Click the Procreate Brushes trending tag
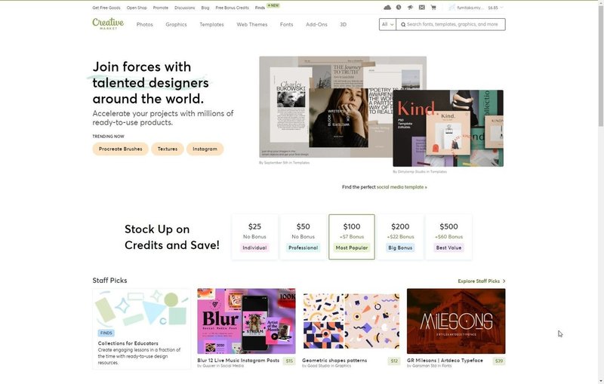This screenshot has height=384, width=604. click(120, 149)
